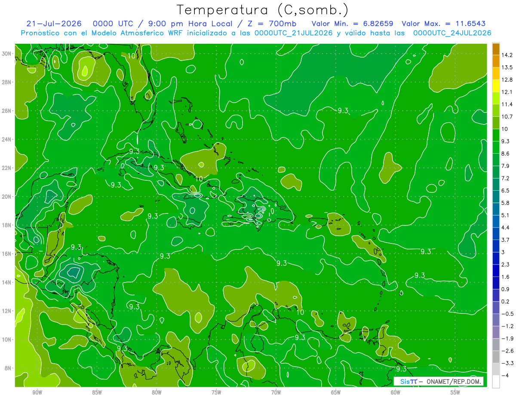The width and height of the screenshot is (516, 398).
Task: Click colorbar label "-0.5"
Action: tap(507, 314)
